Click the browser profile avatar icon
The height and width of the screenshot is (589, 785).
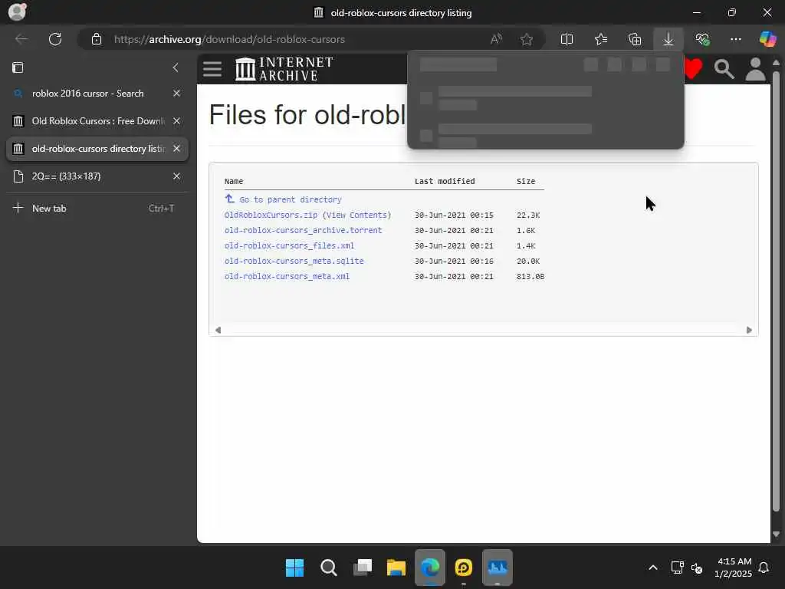(17, 12)
